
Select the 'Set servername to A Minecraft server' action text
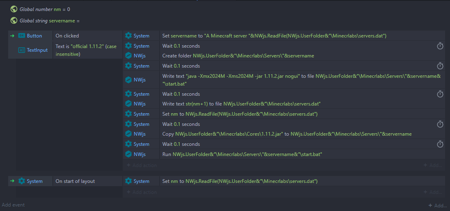coord(274,36)
